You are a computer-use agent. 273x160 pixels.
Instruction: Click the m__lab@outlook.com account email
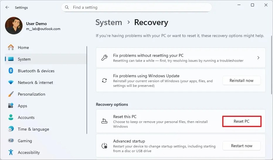tap(43, 29)
